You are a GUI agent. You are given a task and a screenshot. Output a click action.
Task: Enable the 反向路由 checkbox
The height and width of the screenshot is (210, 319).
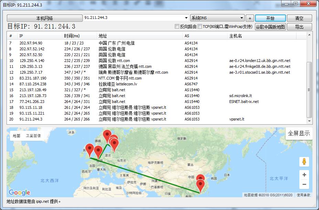[x=177, y=26]
